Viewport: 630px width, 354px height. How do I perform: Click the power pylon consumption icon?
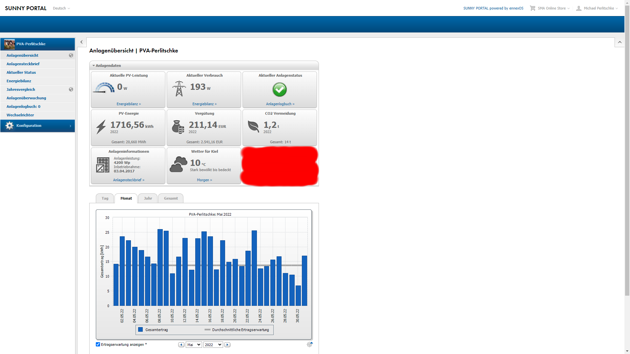coord(179,88)
